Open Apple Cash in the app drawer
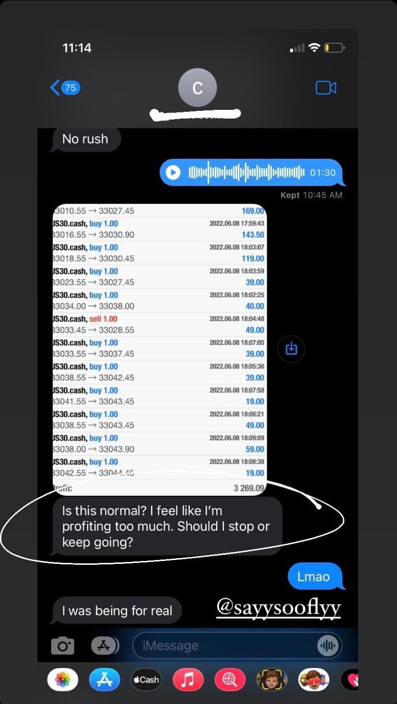This screenshot has width=397, height=704. click(146, 680)
